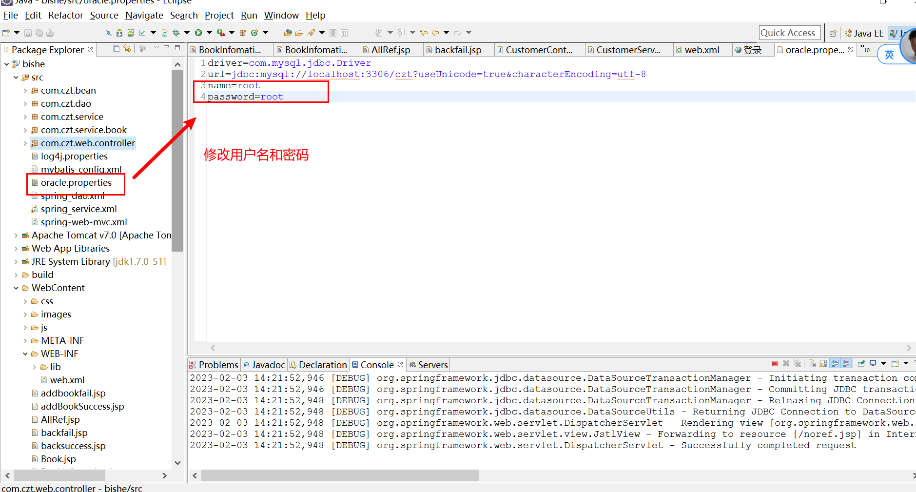This screenshot has width=916, height=492.
Task: Collapse the bishe project node
Action: (6, 64)
